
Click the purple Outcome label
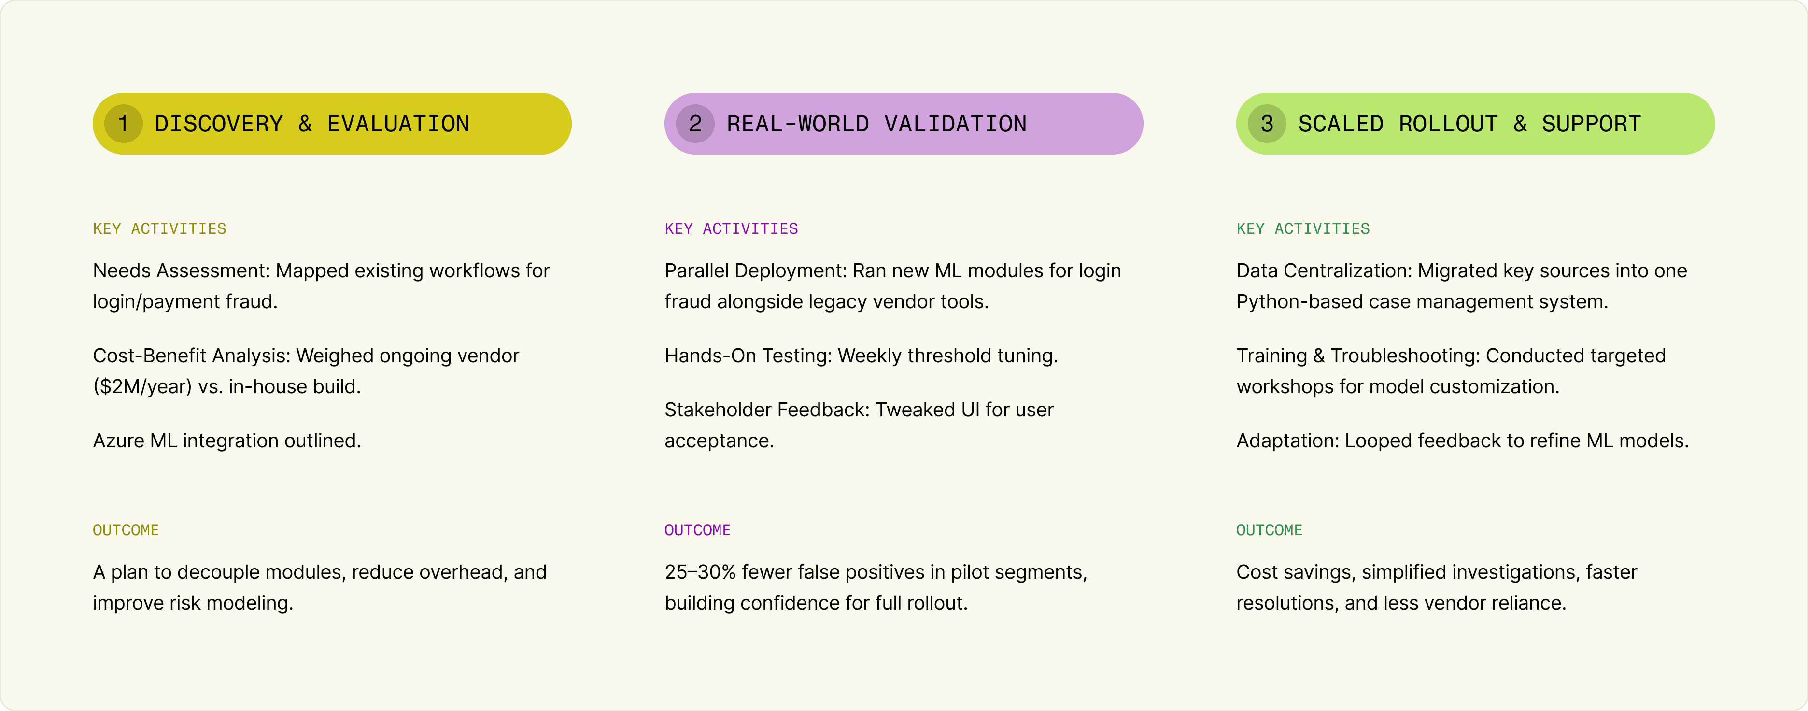click(x=698, y=530)
